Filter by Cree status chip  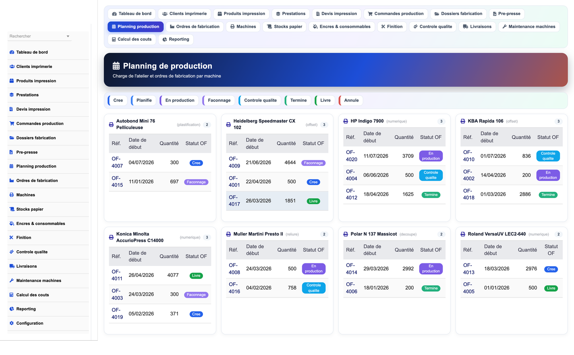tap(118, 100)
